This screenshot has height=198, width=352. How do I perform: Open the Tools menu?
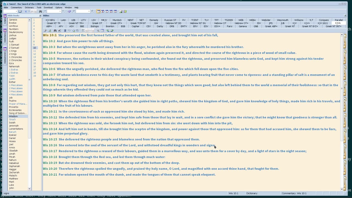click(x=39, y=7)
